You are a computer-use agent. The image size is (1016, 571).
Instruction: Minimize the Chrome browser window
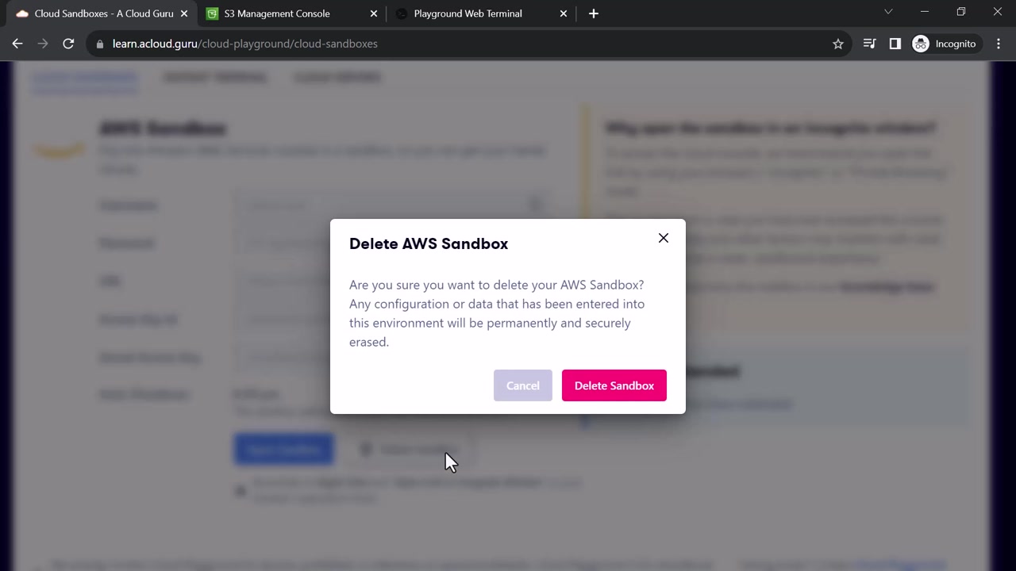click(x=925, y=12)
